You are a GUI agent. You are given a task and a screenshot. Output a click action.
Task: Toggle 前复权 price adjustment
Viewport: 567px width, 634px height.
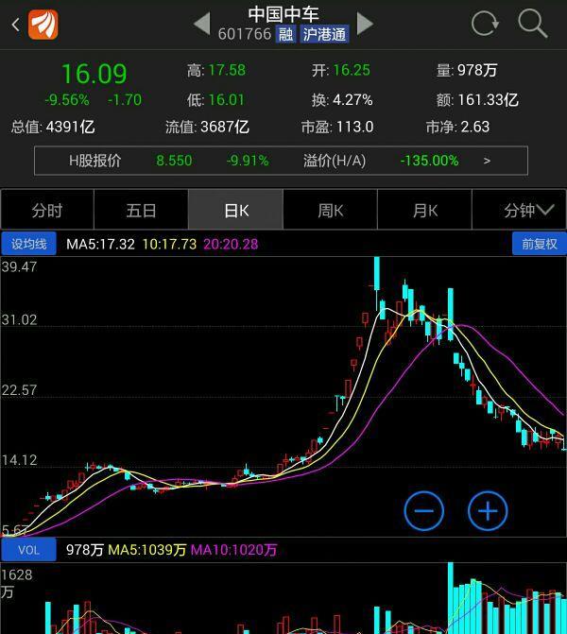[539, 244]
